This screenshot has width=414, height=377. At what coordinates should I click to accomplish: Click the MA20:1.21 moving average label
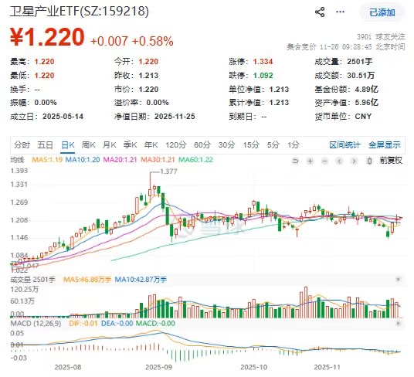(120, 160)
